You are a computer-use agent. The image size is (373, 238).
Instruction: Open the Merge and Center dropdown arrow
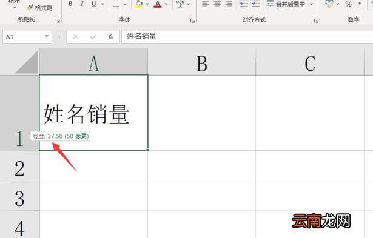point(311,4)
